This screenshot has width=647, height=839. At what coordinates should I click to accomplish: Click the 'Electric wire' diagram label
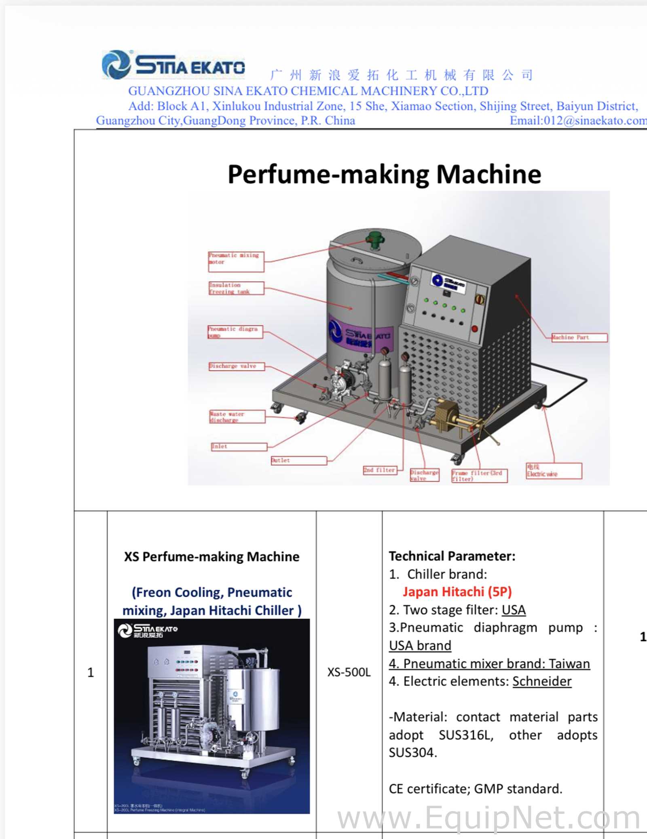554,471
